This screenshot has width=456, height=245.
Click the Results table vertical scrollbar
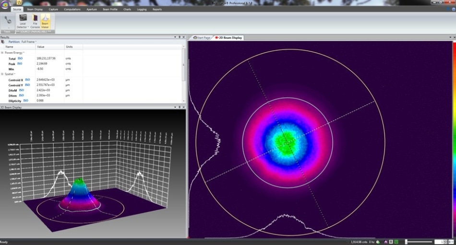click(183, 73)
